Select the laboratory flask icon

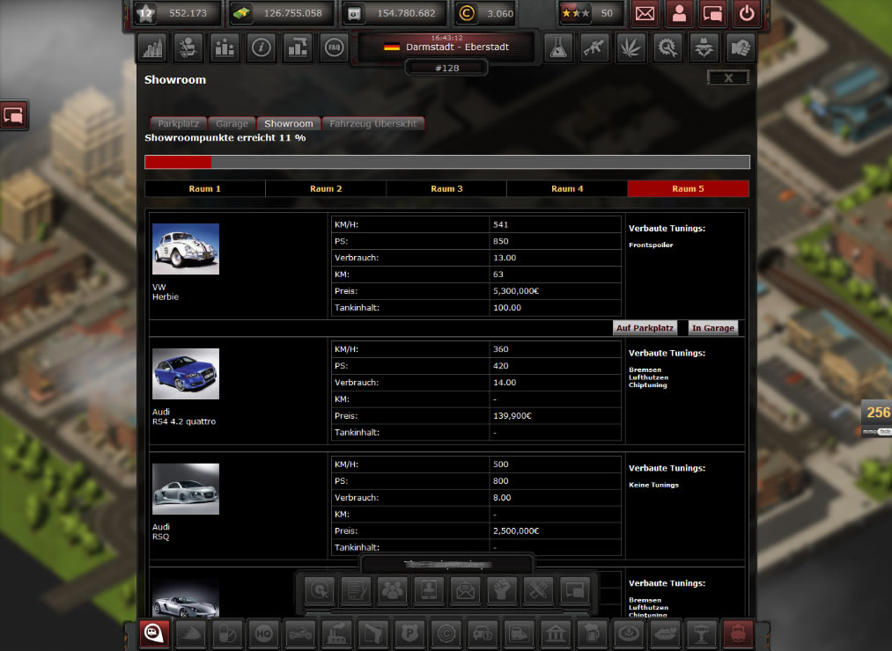557,48
